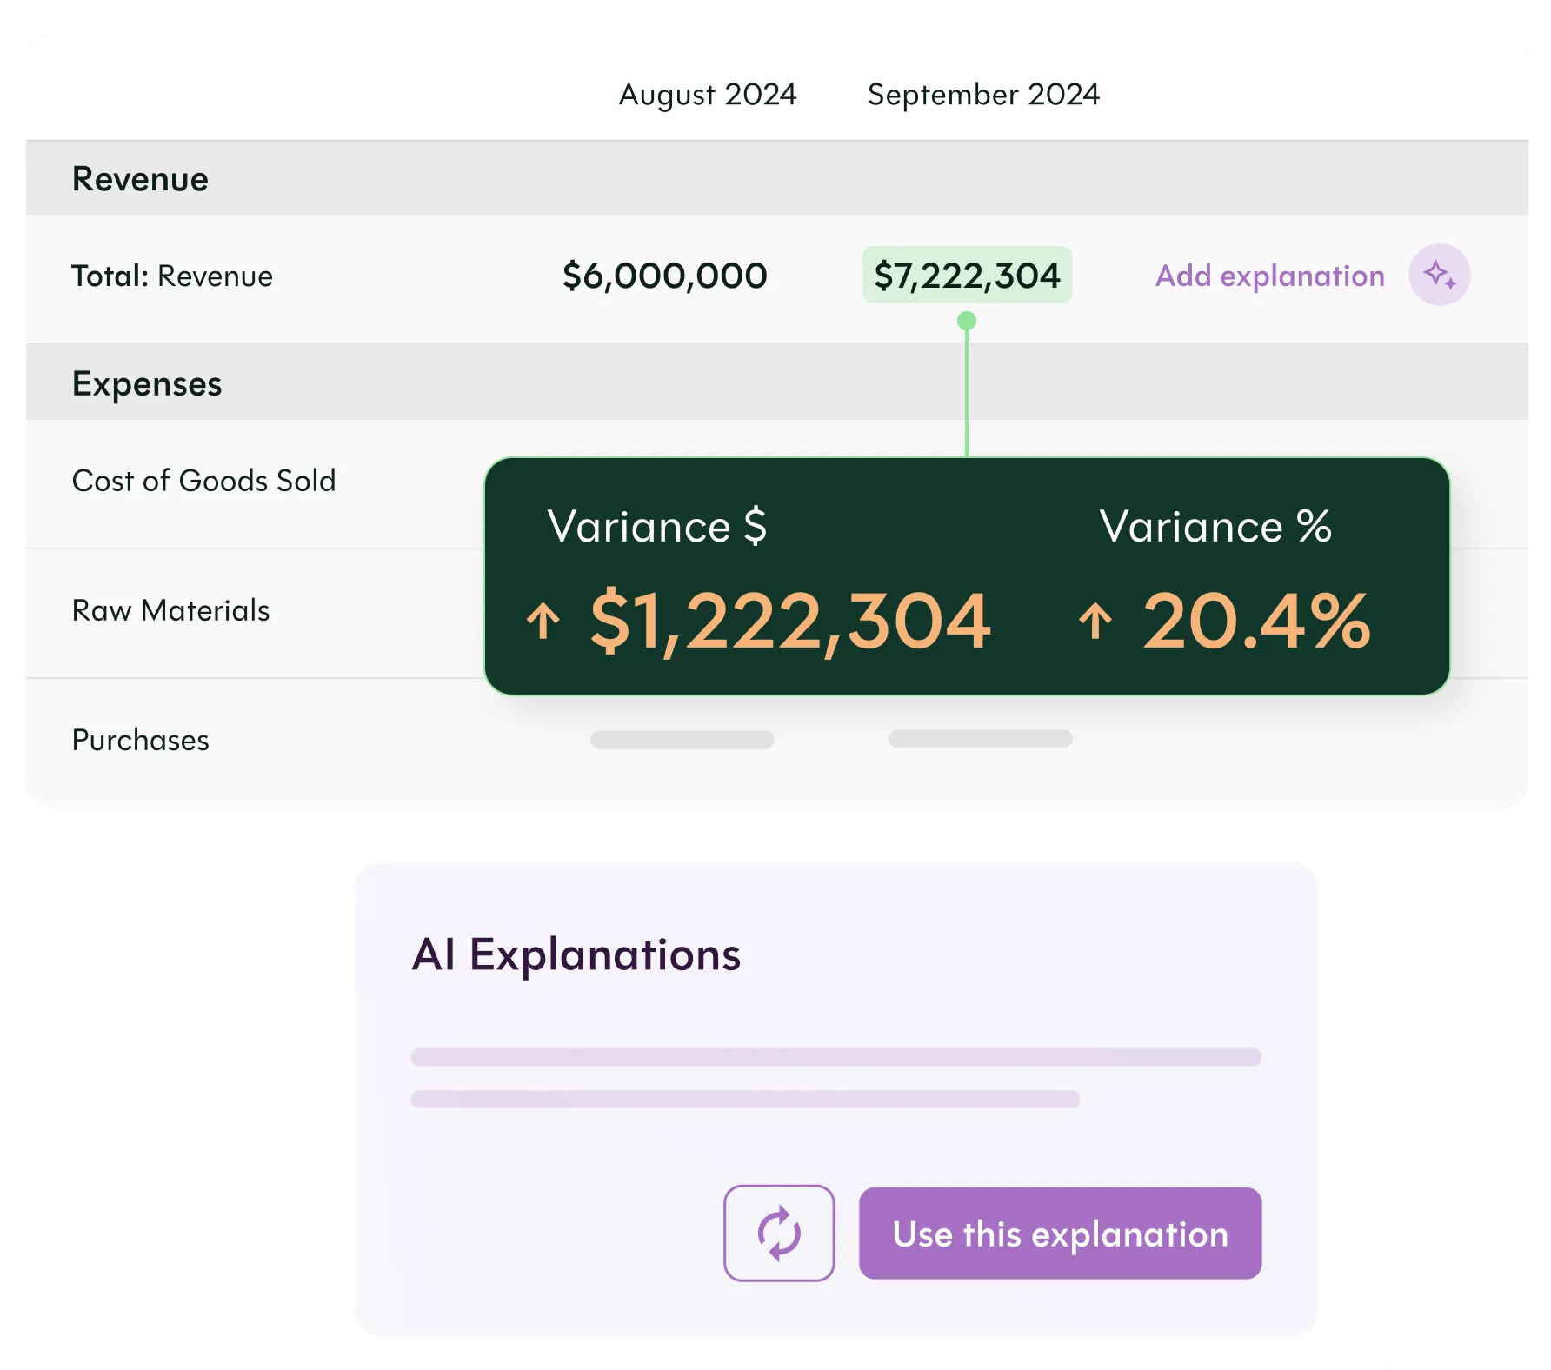Select the Purchases row
1551x1370 pixels.
[140, 741]
